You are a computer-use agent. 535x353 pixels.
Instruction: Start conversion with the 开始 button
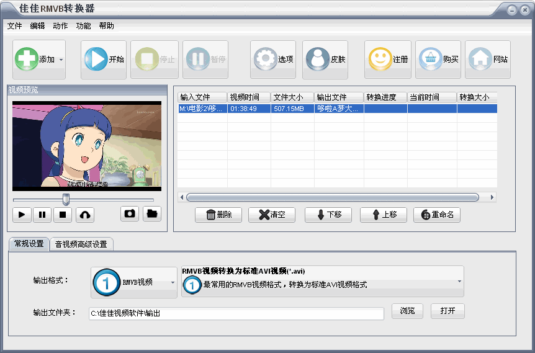(104, 60)
